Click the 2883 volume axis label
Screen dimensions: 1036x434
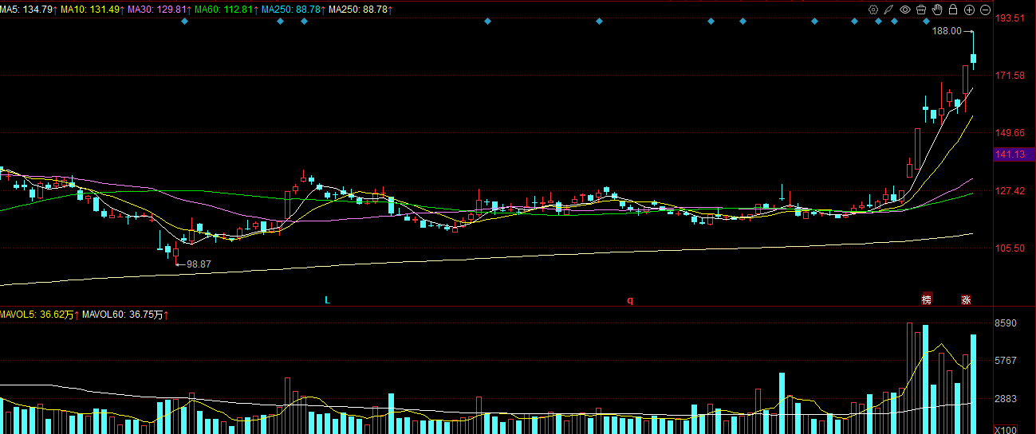point(1006,399)
